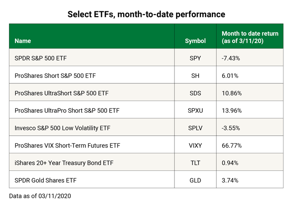
Task: Click the 6.01% return value
Action: pyautogui.click(x=231, y=76)
